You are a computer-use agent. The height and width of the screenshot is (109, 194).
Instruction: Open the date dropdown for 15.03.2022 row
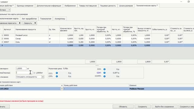(x=62, y=89)
